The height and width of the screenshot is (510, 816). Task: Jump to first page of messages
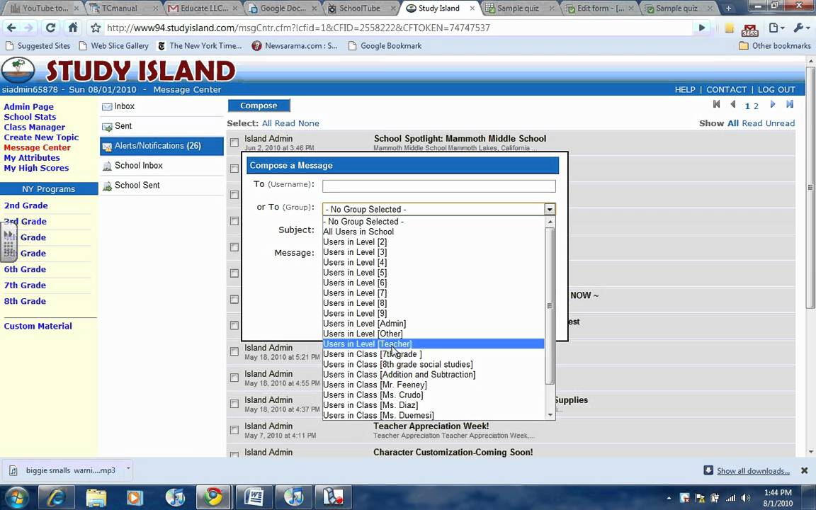tap(717, 104)
